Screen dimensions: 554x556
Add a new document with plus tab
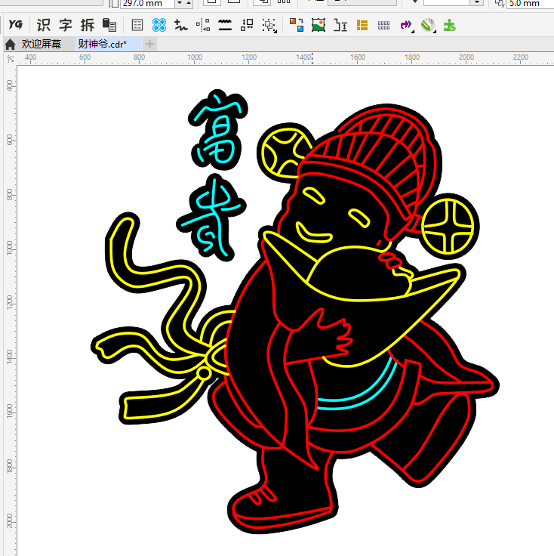pos(149,44)
